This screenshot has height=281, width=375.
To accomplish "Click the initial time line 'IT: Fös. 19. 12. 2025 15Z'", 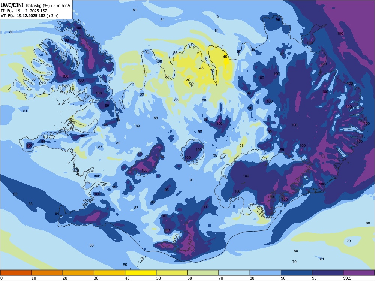I will (24, 11).
